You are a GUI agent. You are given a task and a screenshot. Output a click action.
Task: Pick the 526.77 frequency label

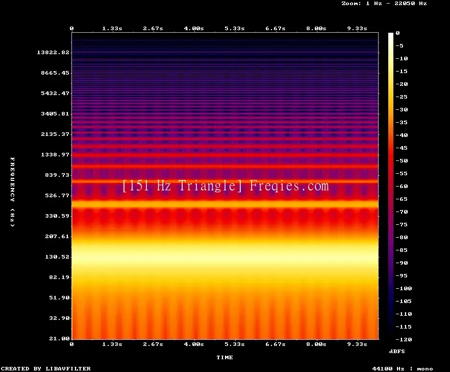[x=57, y=196]
